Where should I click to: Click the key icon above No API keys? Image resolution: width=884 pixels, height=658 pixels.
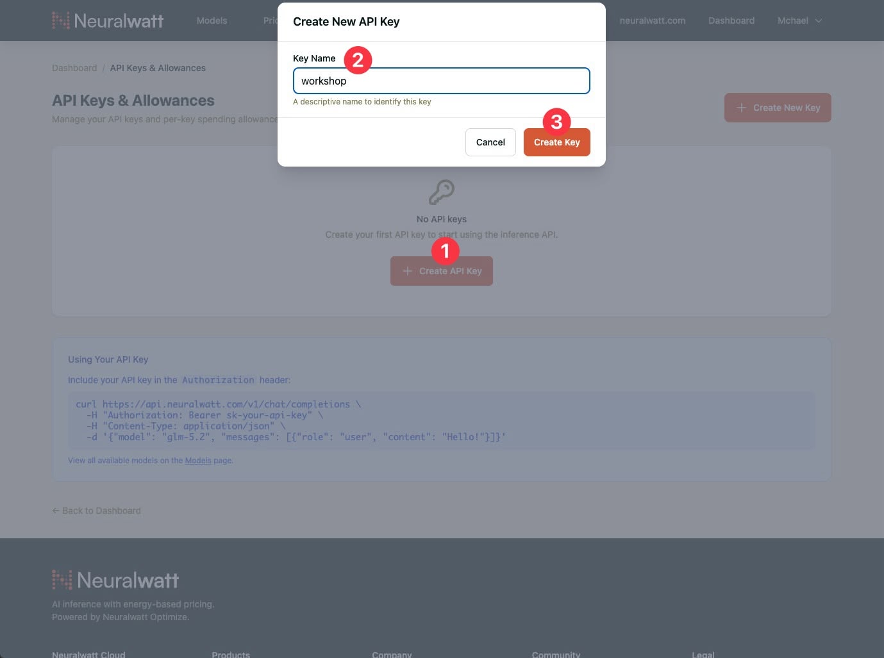click(x=442, y=192)
